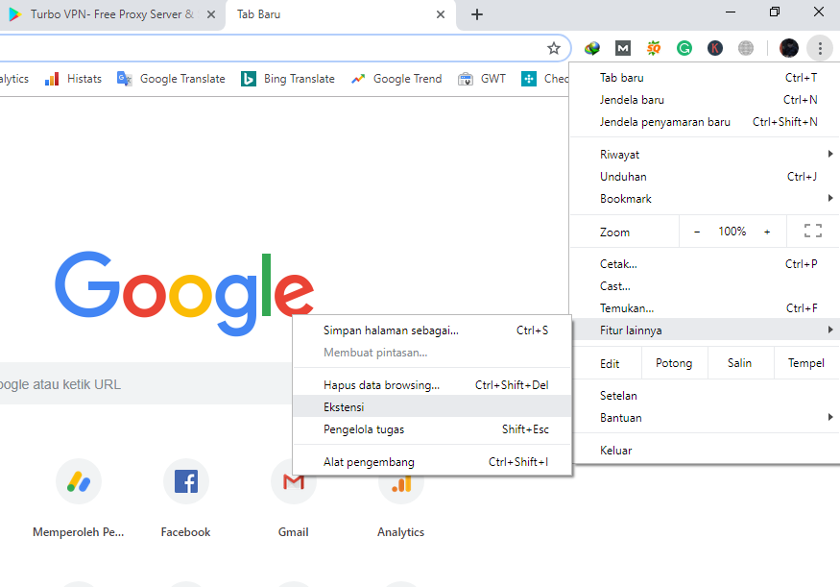Open Jendela penyamaran baru
The image size is (840, 587).
click(705, 122)
